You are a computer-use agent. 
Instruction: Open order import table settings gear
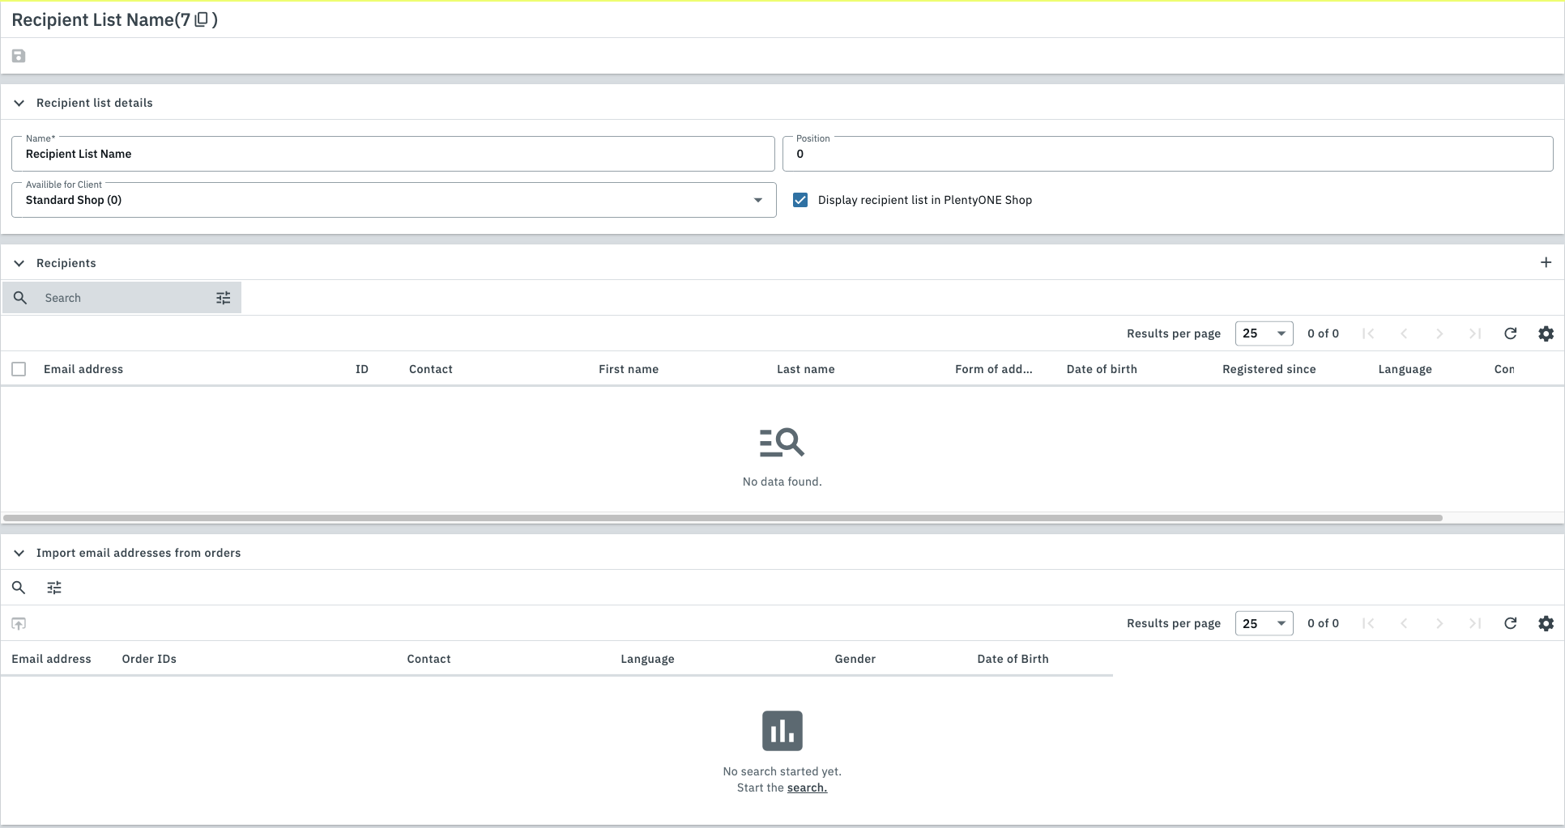pos(1546,623)
